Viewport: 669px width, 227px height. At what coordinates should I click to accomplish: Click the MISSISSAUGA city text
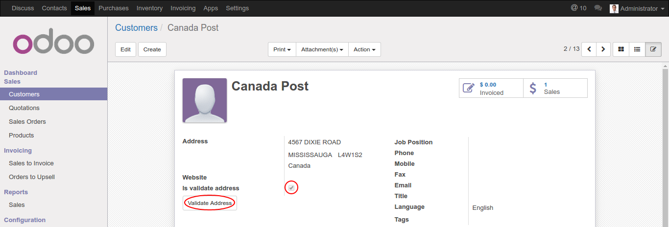pos(310,155)
